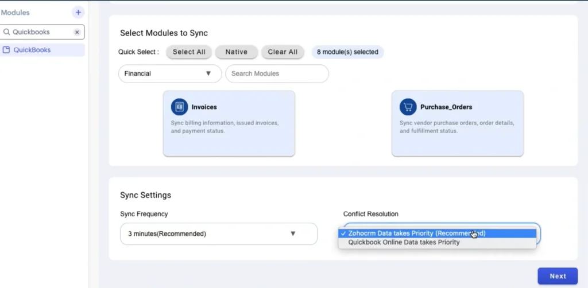Select Quickbook Online Data takes Priority
588x288 pixels.
click(437, 242)
